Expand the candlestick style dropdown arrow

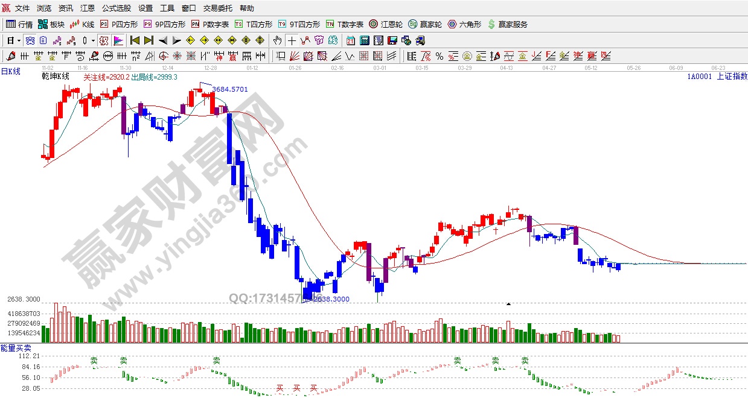[x=92, y=40]
